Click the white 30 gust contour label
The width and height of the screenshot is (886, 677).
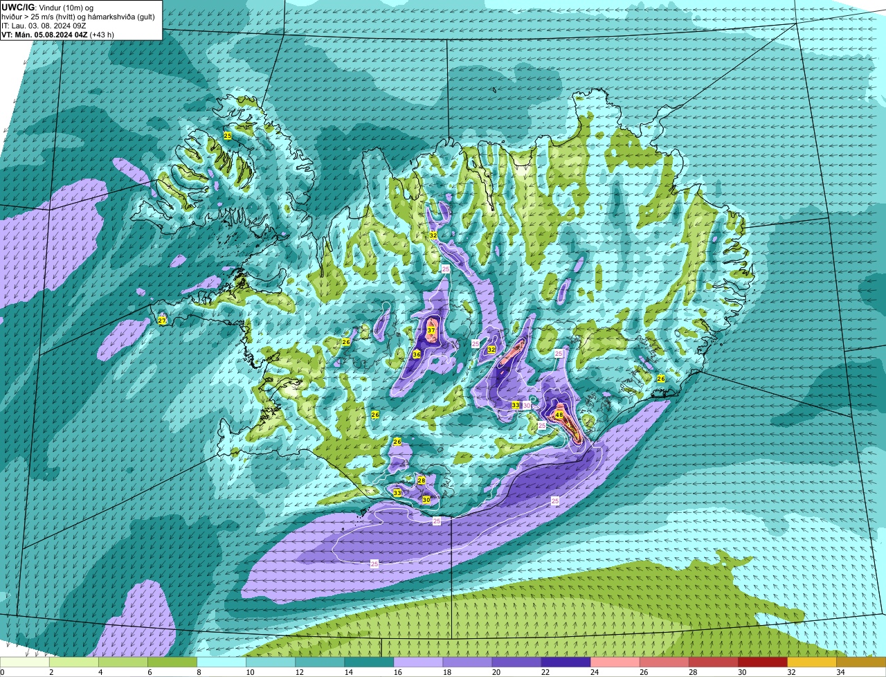(527, 406)
